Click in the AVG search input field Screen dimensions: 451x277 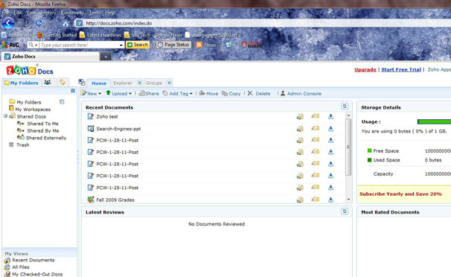(79, 45)
